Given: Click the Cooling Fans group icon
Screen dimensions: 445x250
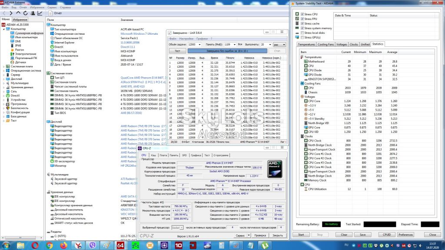Looking at the screenshot, I should click(x=302, y=83).
